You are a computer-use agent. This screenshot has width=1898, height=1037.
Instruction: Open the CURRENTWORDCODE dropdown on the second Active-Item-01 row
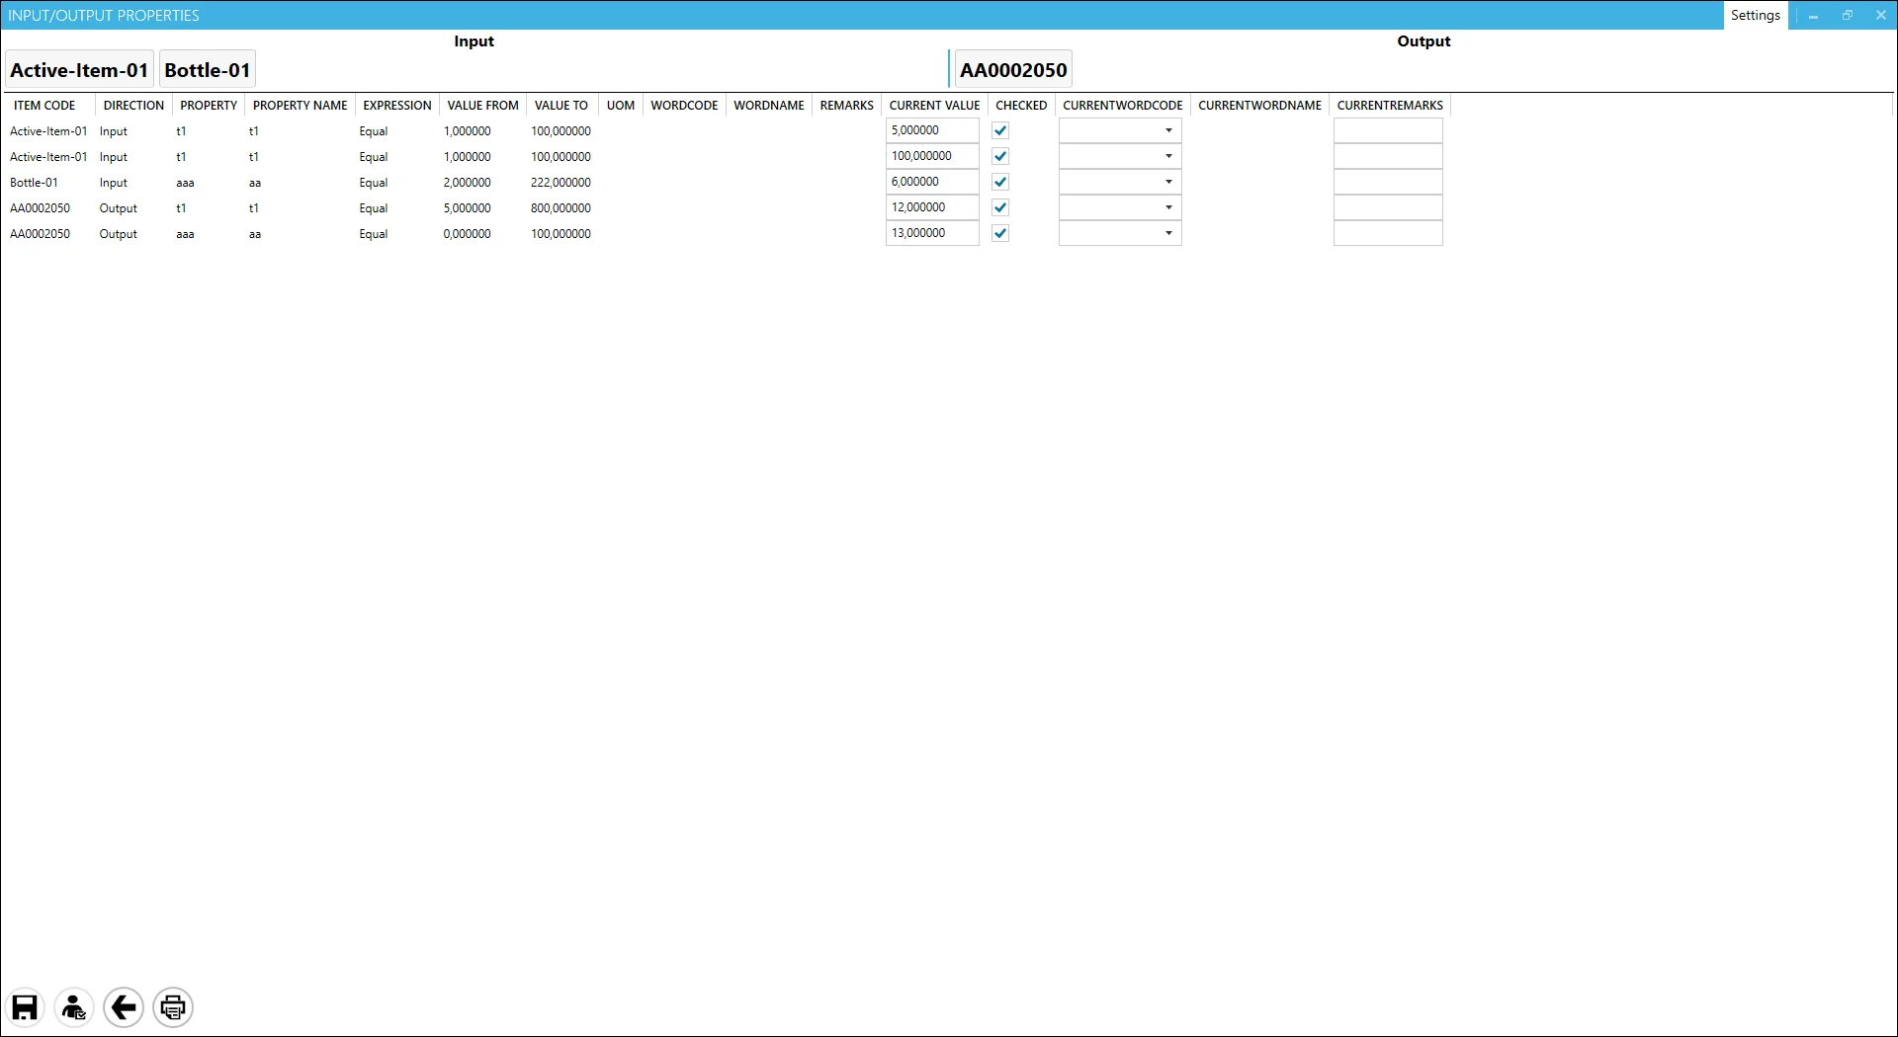[1167, 156]
